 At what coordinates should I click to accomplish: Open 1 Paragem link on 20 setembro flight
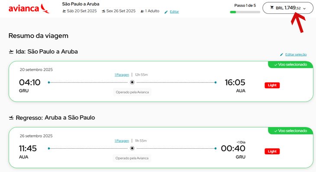pos(122,75)
